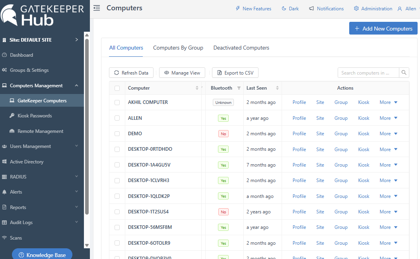
Task: Switch to Computers By Group tab
Action: pos(178,48)
